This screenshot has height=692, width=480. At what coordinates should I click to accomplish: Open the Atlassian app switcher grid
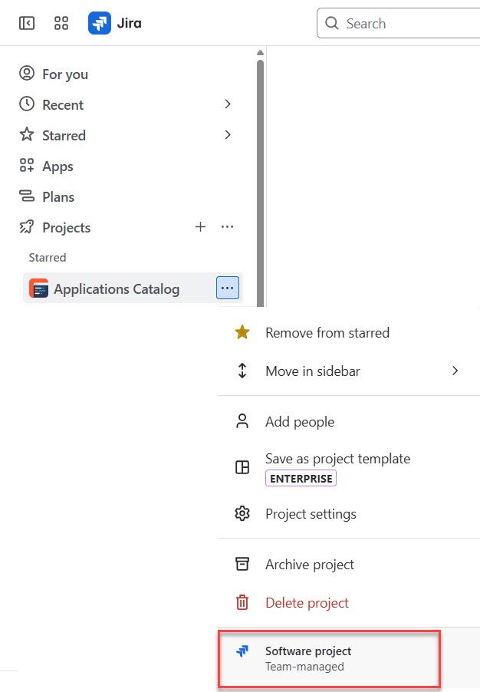point(61,23)
